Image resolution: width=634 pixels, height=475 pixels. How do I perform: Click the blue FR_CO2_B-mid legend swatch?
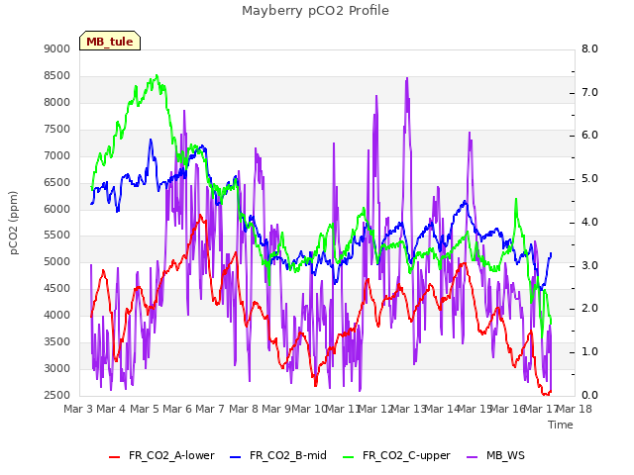point(236,457)
